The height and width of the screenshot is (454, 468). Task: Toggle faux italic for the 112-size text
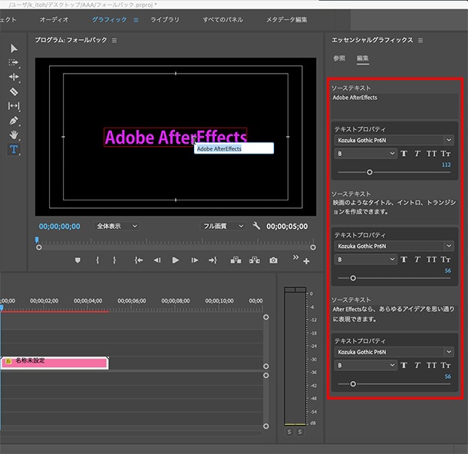pyautogui.click(x=417, y=154)
